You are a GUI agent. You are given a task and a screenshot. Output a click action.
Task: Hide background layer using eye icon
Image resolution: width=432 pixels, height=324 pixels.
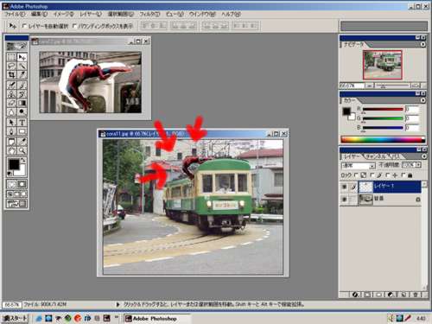(344, 200)
